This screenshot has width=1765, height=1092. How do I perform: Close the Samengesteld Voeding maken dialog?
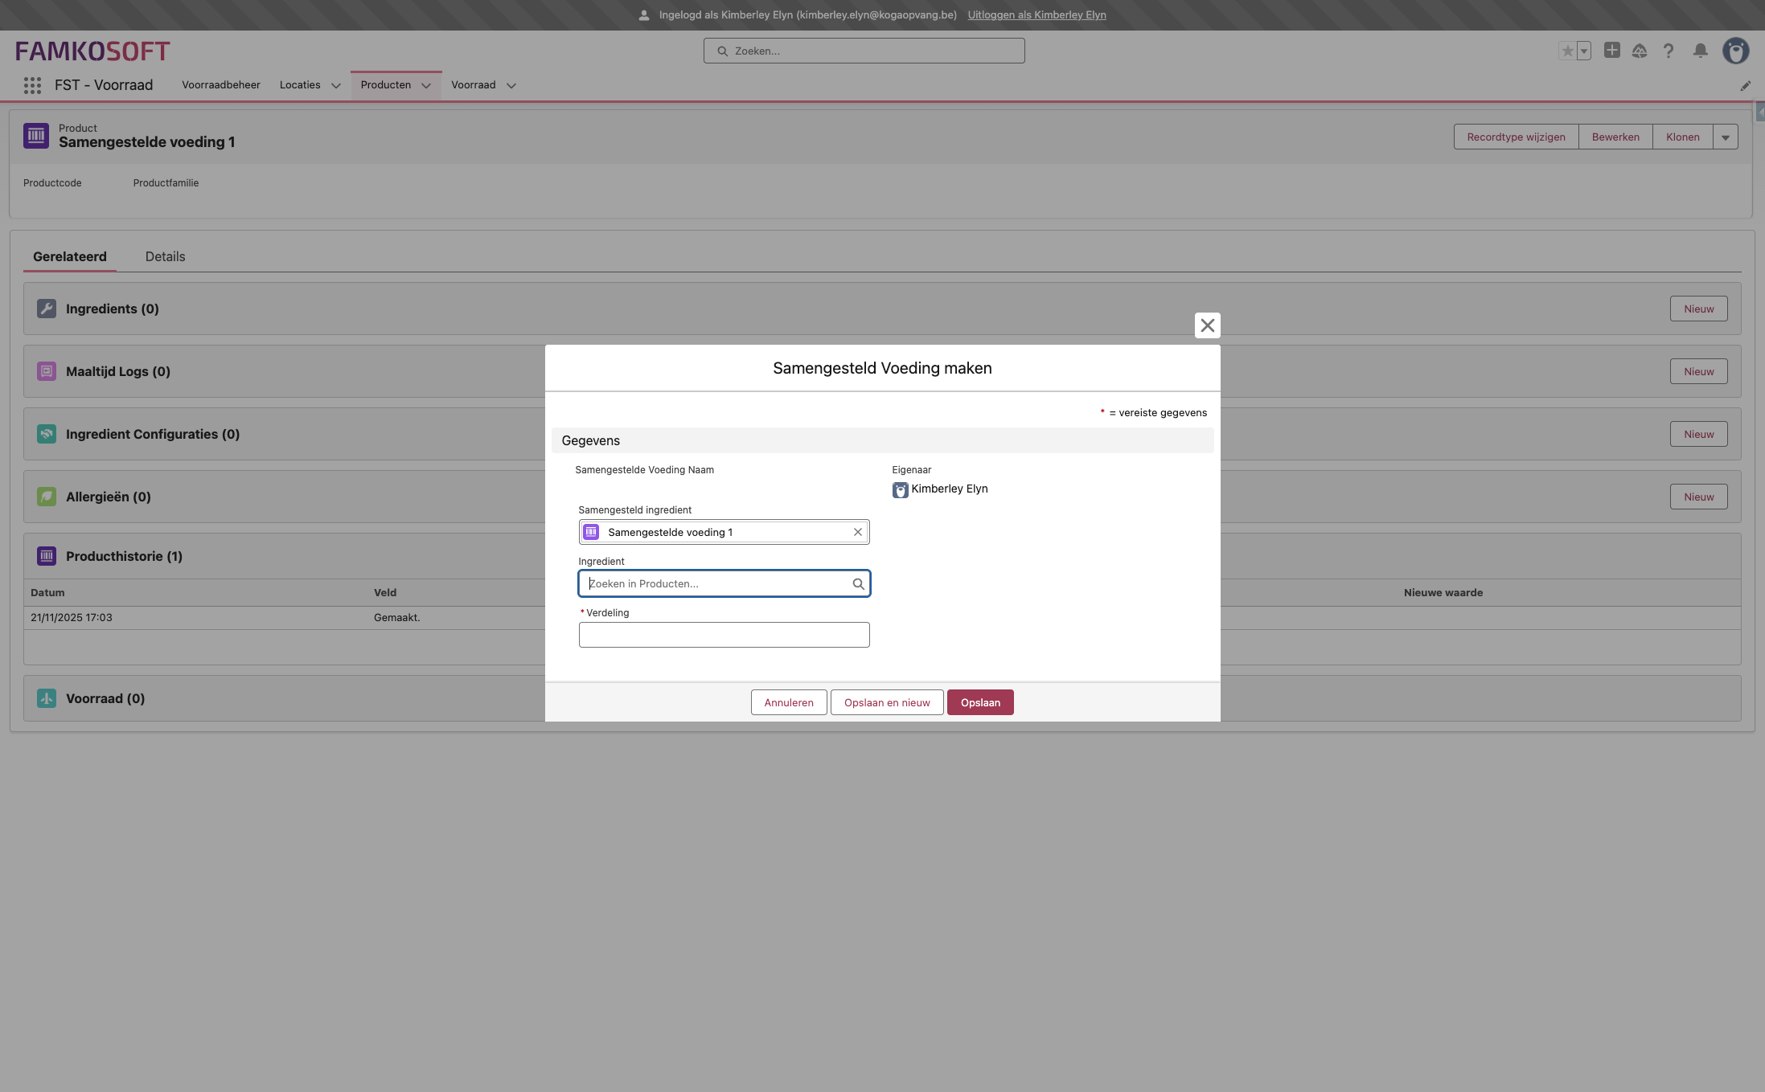pos(1207,325)
